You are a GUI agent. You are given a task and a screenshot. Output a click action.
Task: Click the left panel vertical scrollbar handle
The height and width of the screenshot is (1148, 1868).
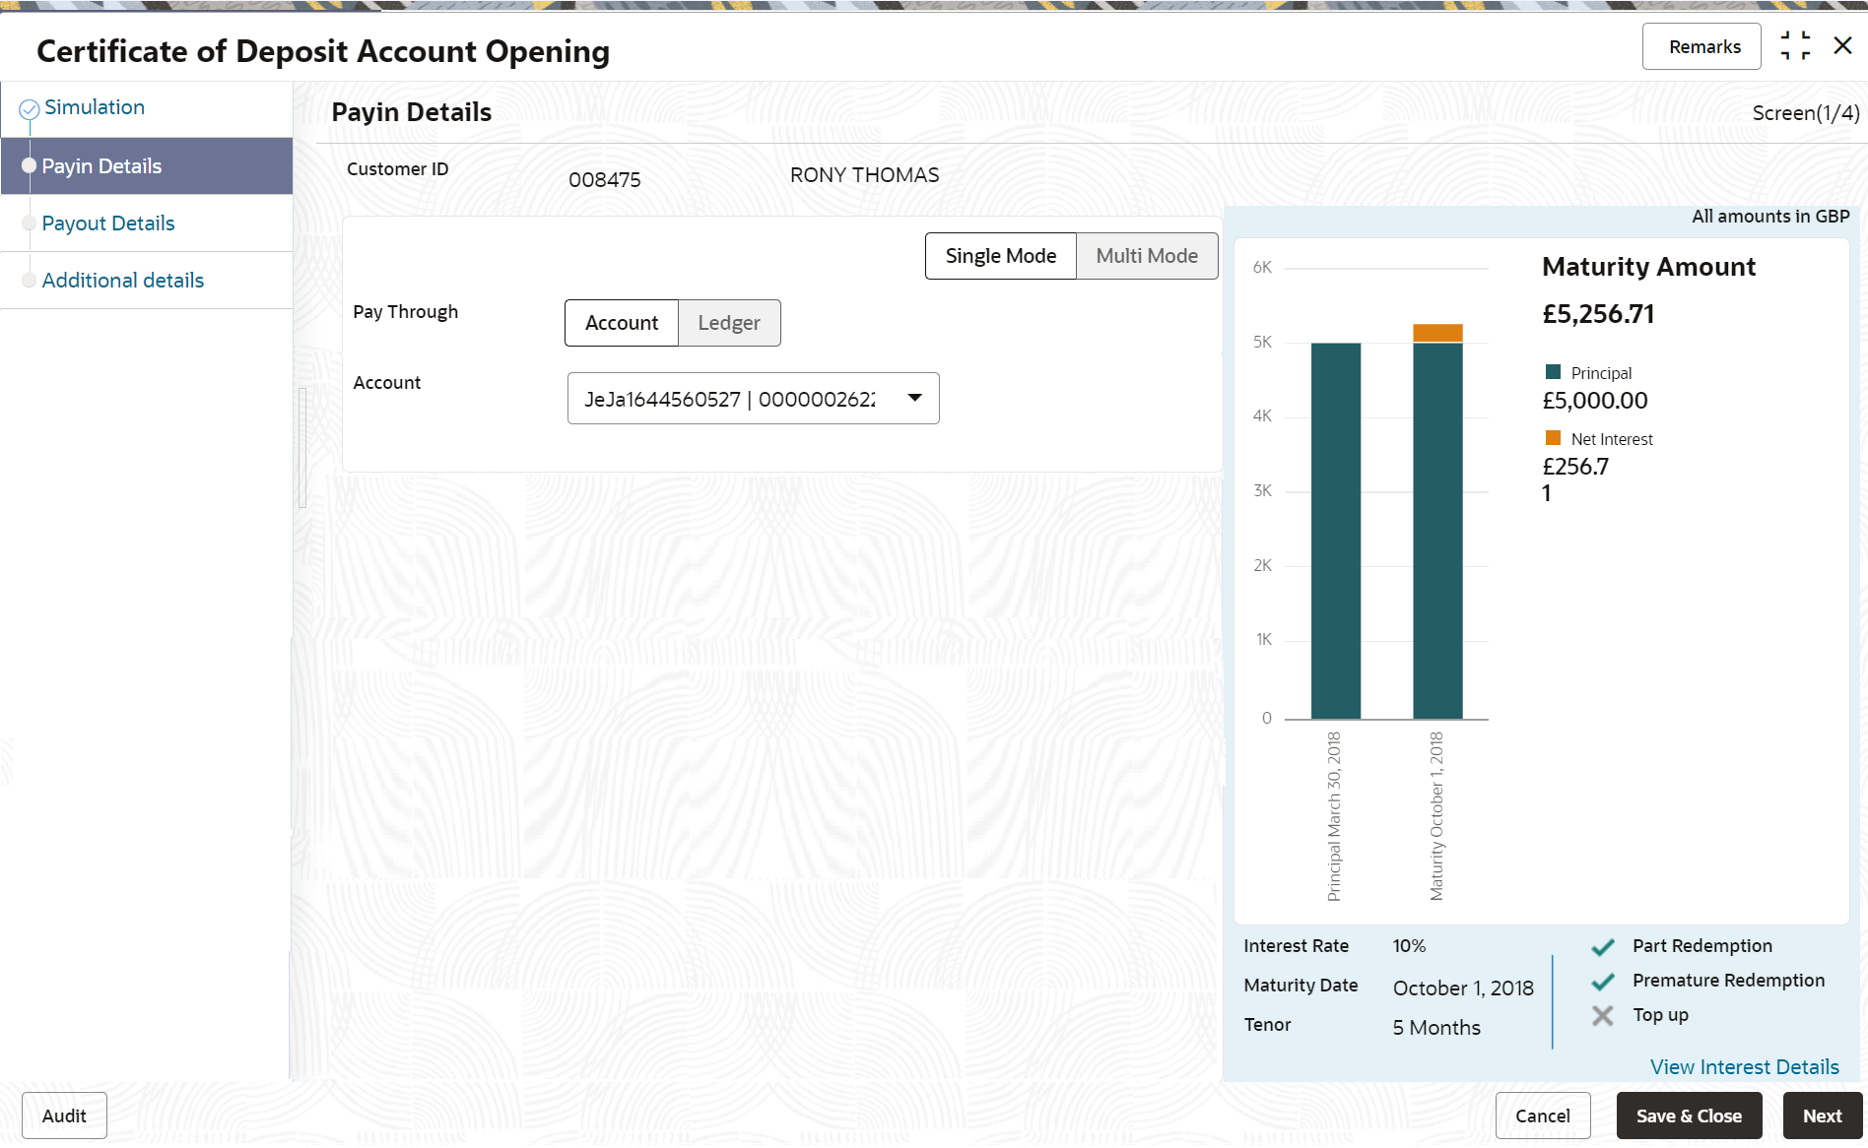pyautogui.click(x=302, y=448)
